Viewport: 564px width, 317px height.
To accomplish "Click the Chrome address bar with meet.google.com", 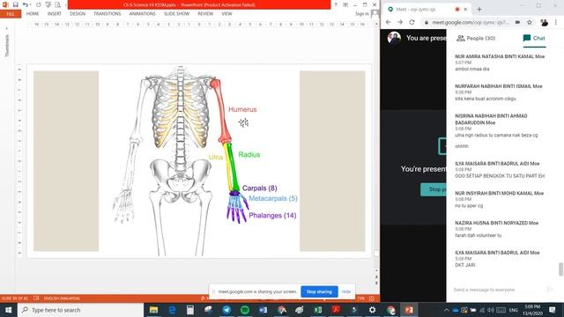I will (471, 22).
